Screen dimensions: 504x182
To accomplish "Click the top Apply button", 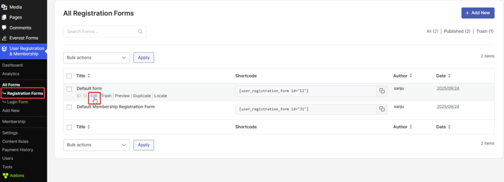I will coord(144,58).
